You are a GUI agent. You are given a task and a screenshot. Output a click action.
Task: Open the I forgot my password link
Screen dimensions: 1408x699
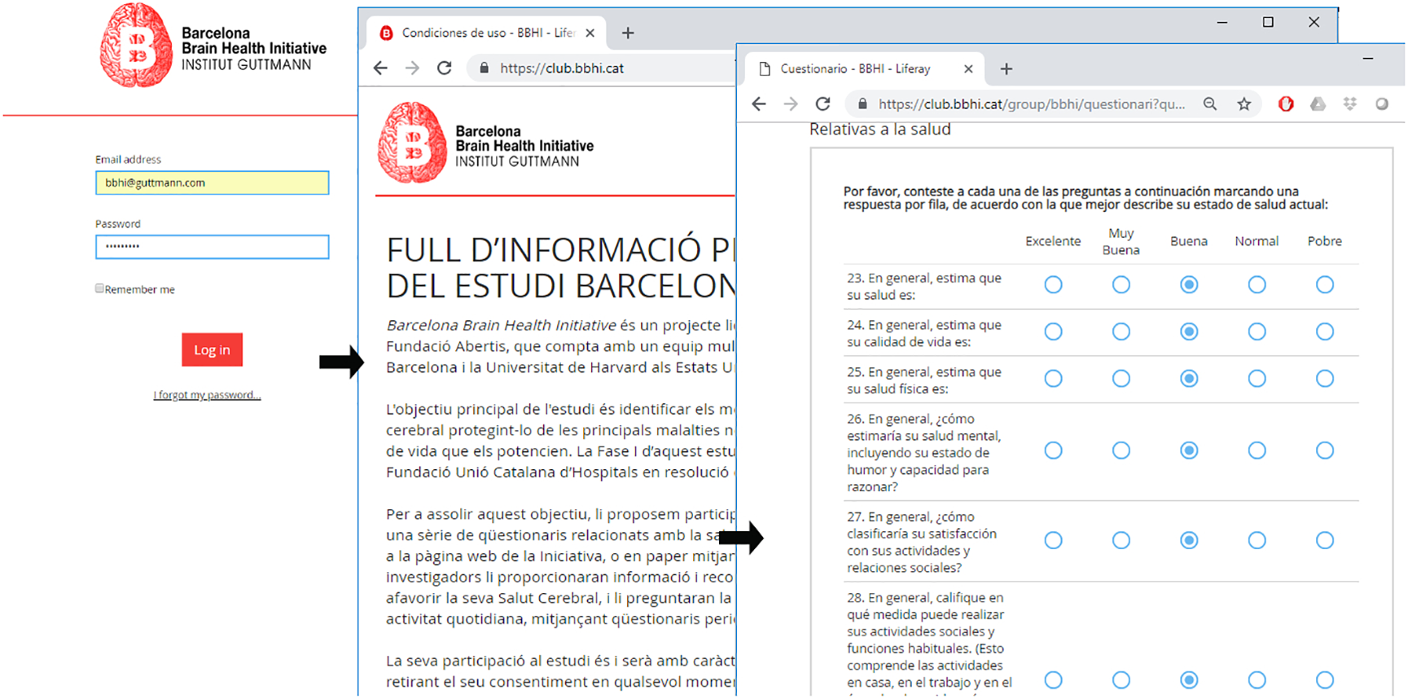[207, 395]
